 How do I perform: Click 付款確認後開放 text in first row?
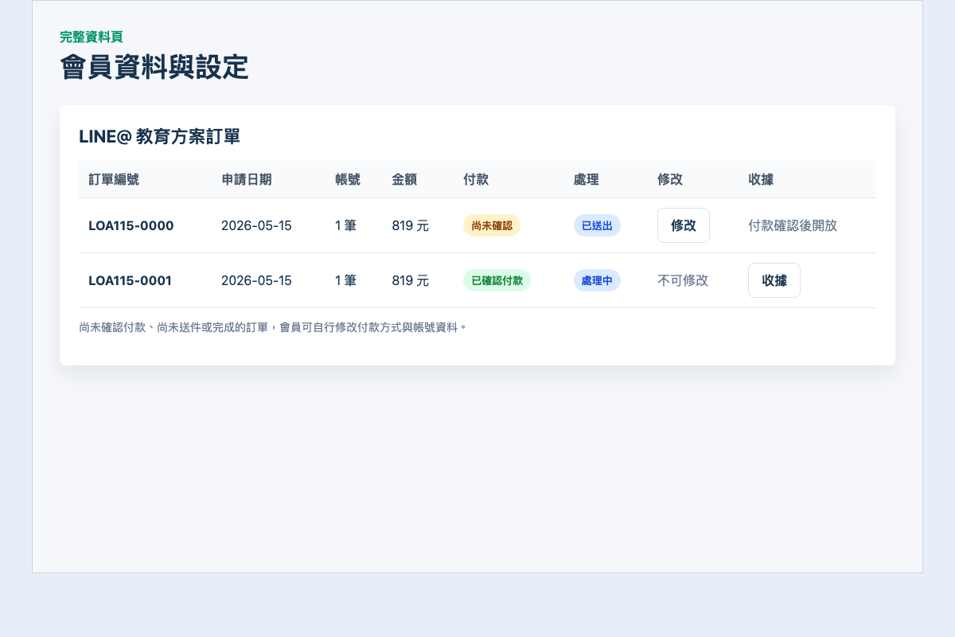(793, 225)
